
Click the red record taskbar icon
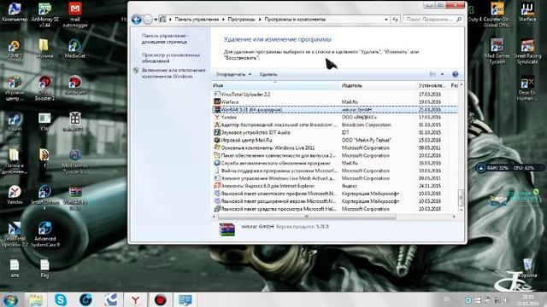click(x=160, y=299)
